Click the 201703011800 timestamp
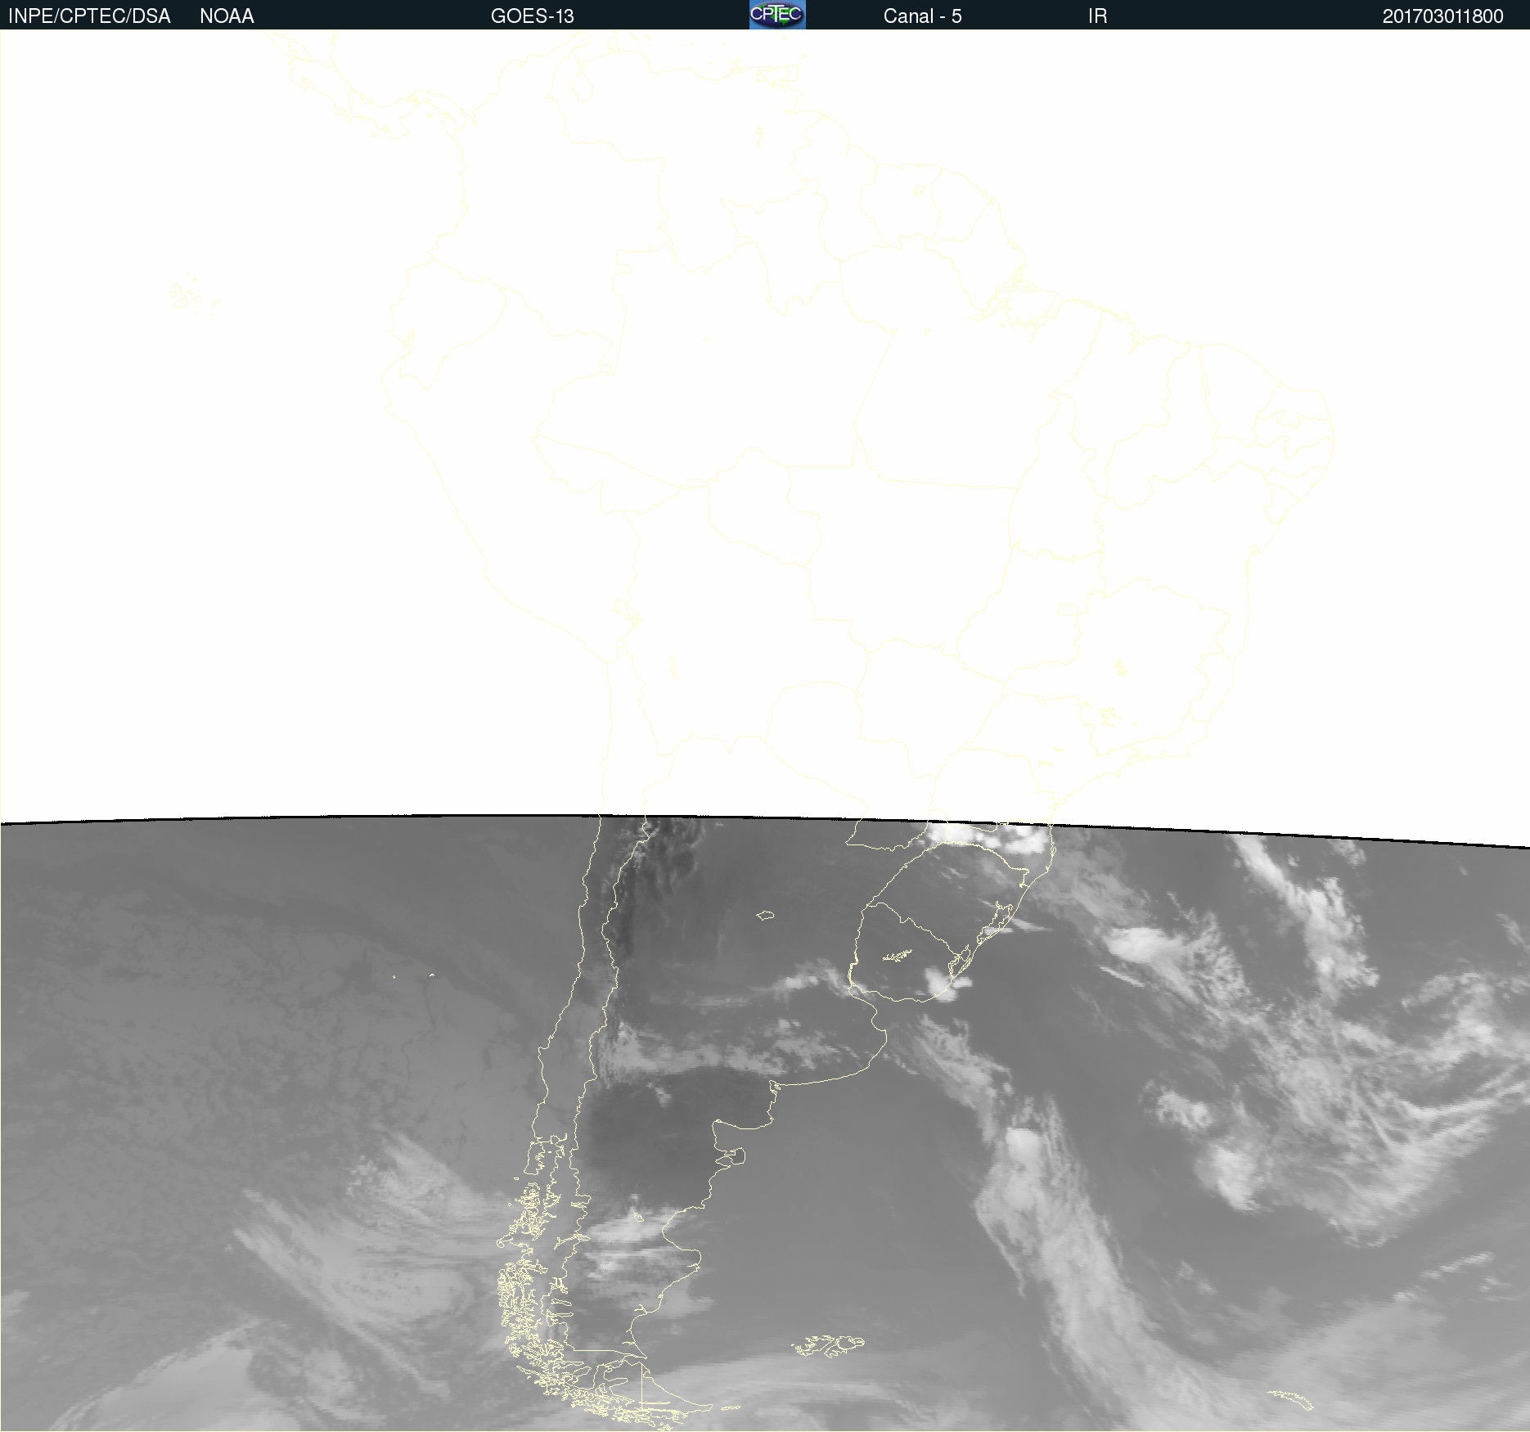 tap(1442, 16)
